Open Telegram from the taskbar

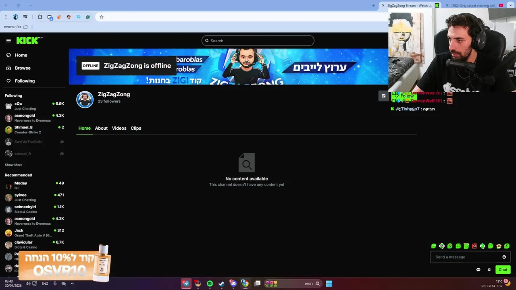tap(186, 284)
